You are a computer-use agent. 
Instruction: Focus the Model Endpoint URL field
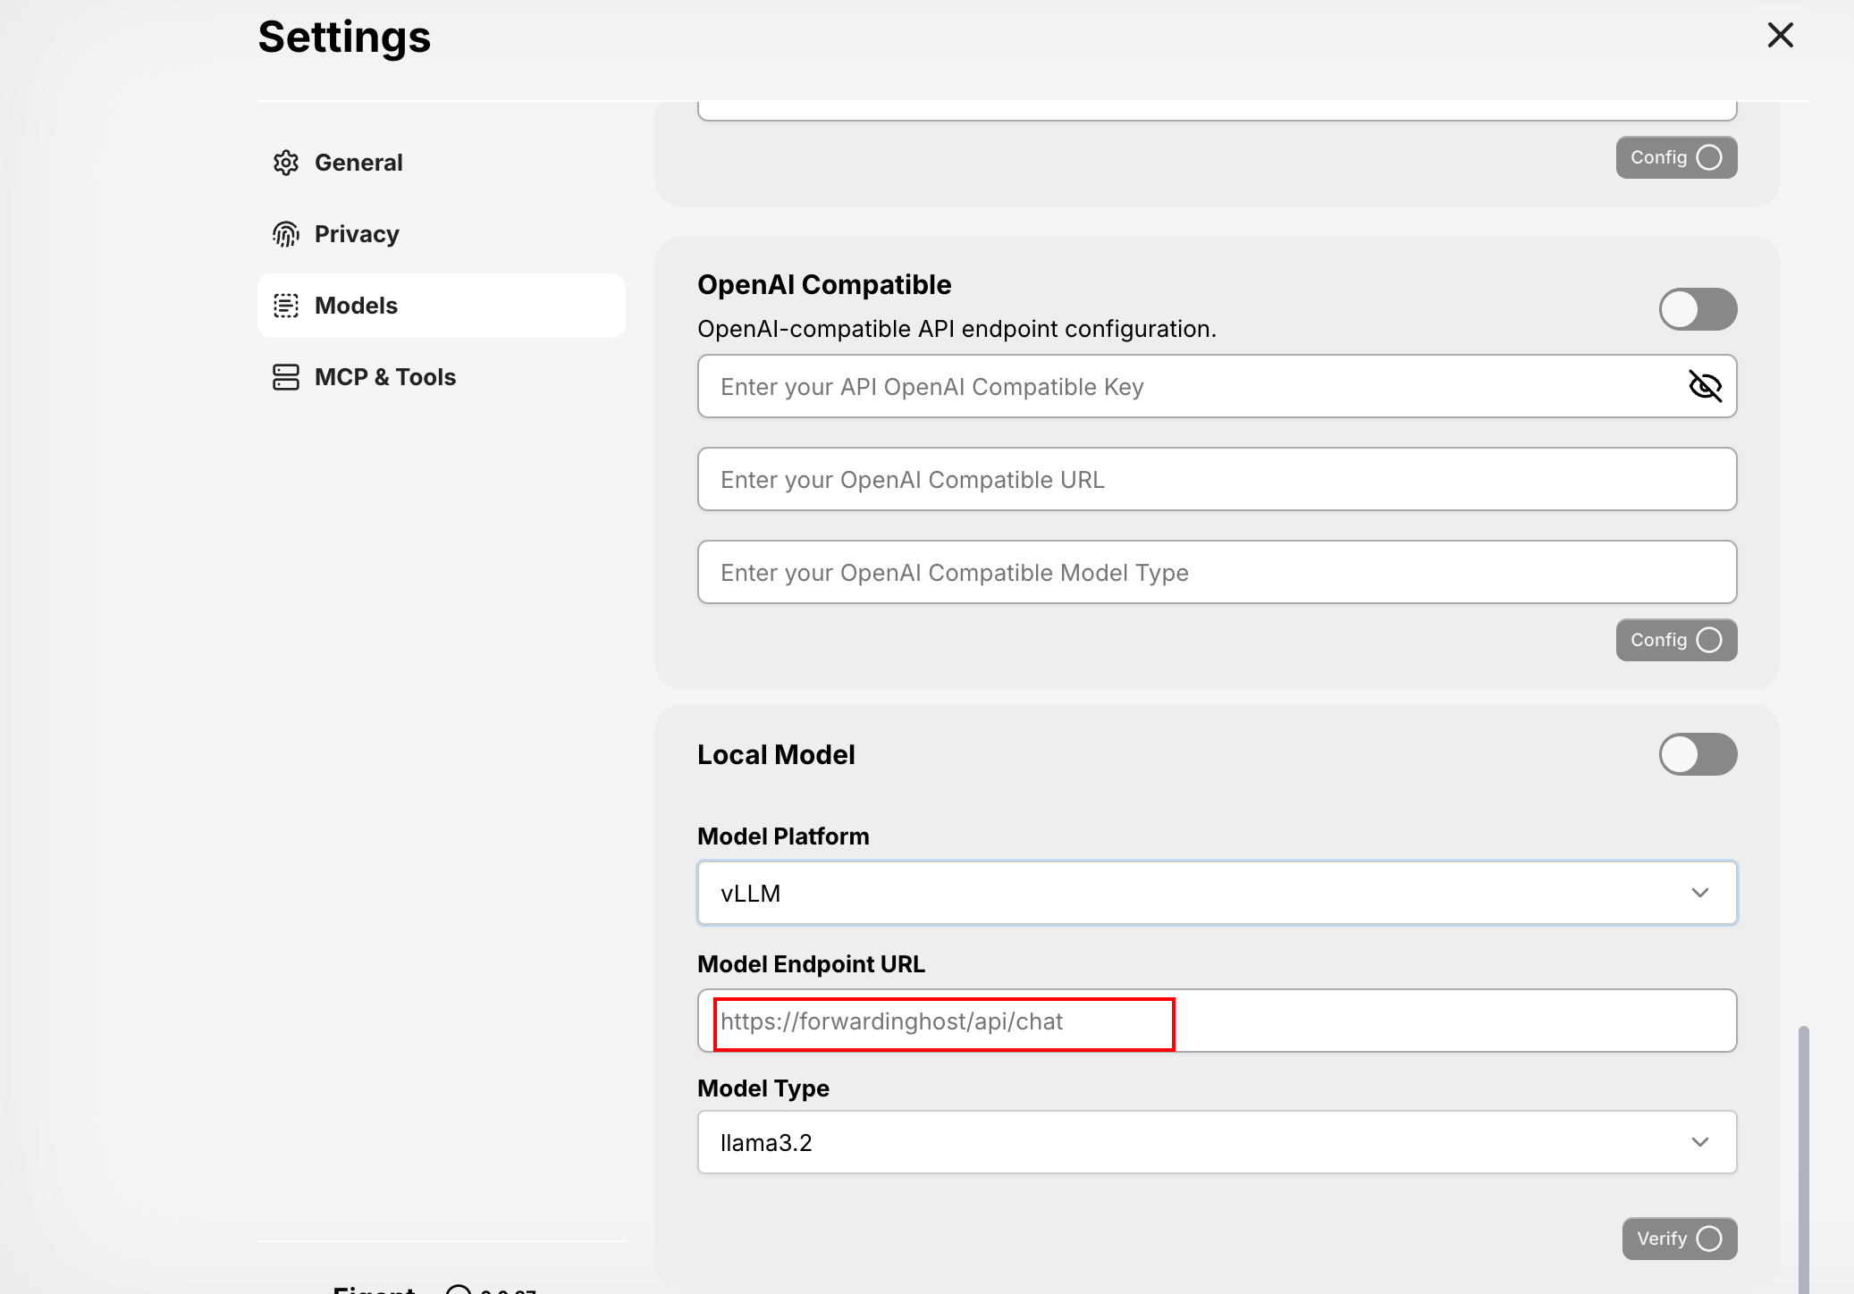(1217, 1021)
